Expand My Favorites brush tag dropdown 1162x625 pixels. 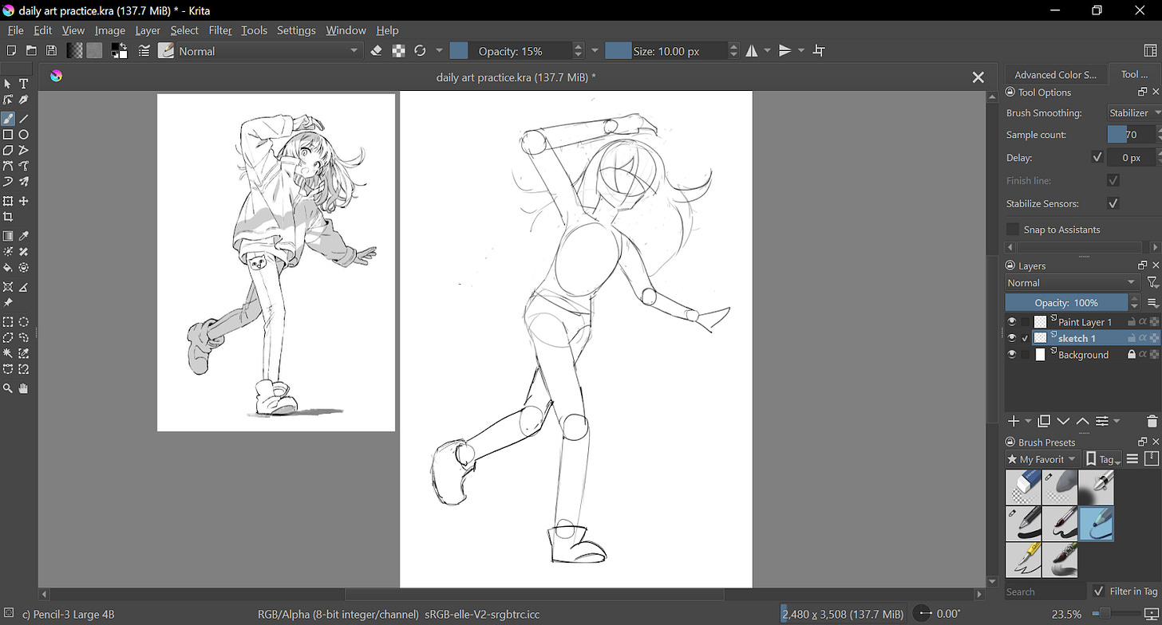click(1042, 459)
